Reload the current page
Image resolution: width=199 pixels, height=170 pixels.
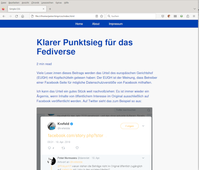[x=16, y=16]
